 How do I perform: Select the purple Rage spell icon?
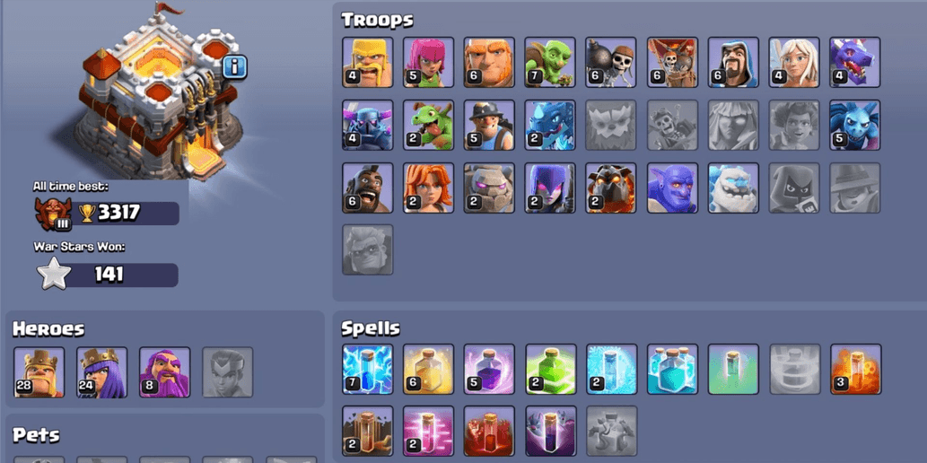click(x=489, y=370)
